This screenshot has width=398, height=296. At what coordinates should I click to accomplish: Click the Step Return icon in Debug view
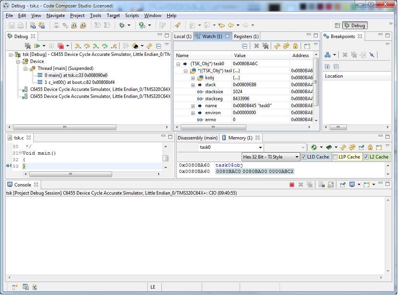tap(114, 46)
